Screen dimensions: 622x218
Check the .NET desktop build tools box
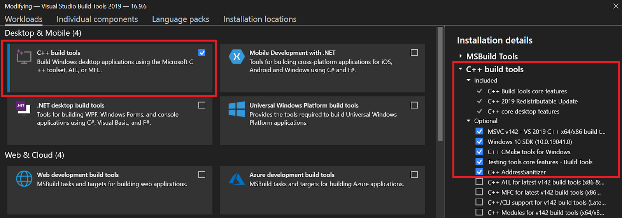point(202,105)
